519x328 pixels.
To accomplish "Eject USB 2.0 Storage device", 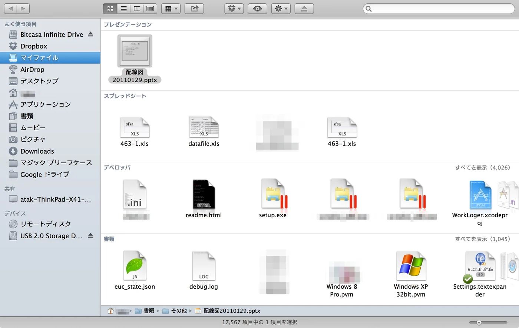I will coord(90,235).
